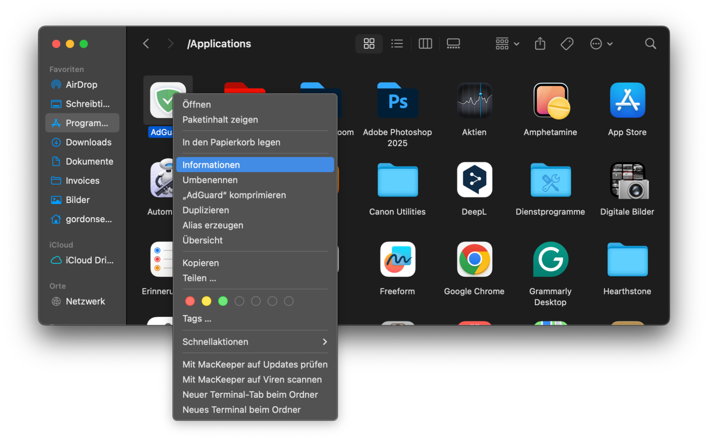Open the Canon Utilities folder
708x439 pixels.
[397, 180]
